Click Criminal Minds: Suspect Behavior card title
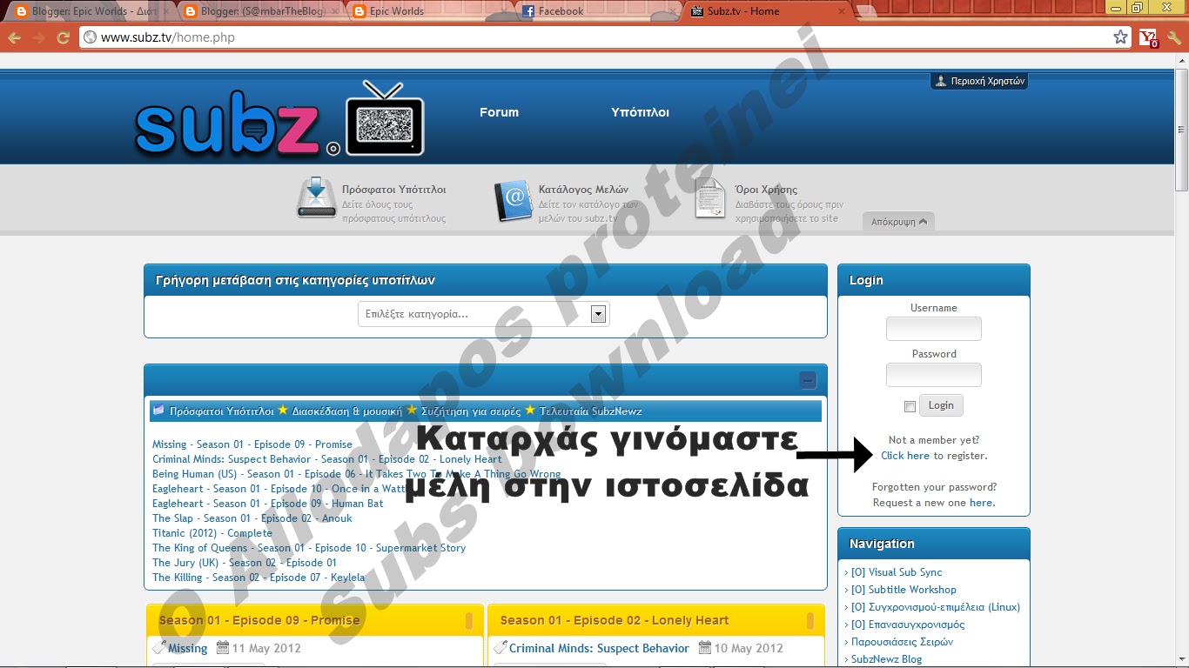Viewport: 1189px width, 668px height. [x=599, y=649]
